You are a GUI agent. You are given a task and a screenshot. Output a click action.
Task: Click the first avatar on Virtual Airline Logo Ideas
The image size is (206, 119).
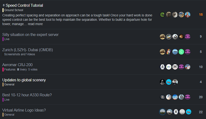click(163, 112)
